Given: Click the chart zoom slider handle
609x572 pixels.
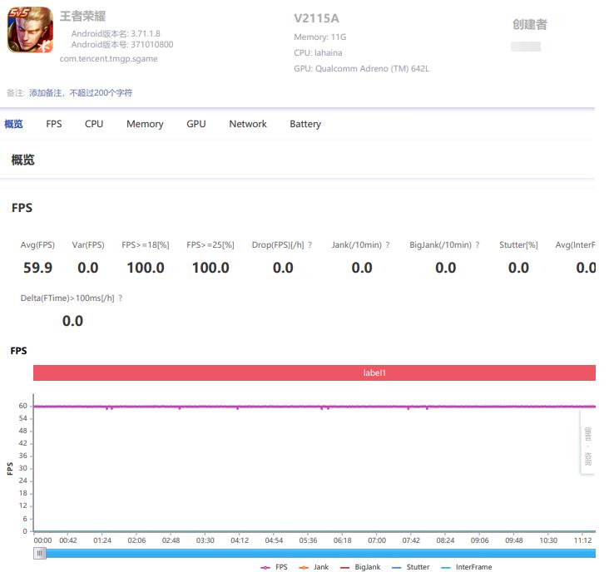Looking at the screenshot, I should 40,554.
